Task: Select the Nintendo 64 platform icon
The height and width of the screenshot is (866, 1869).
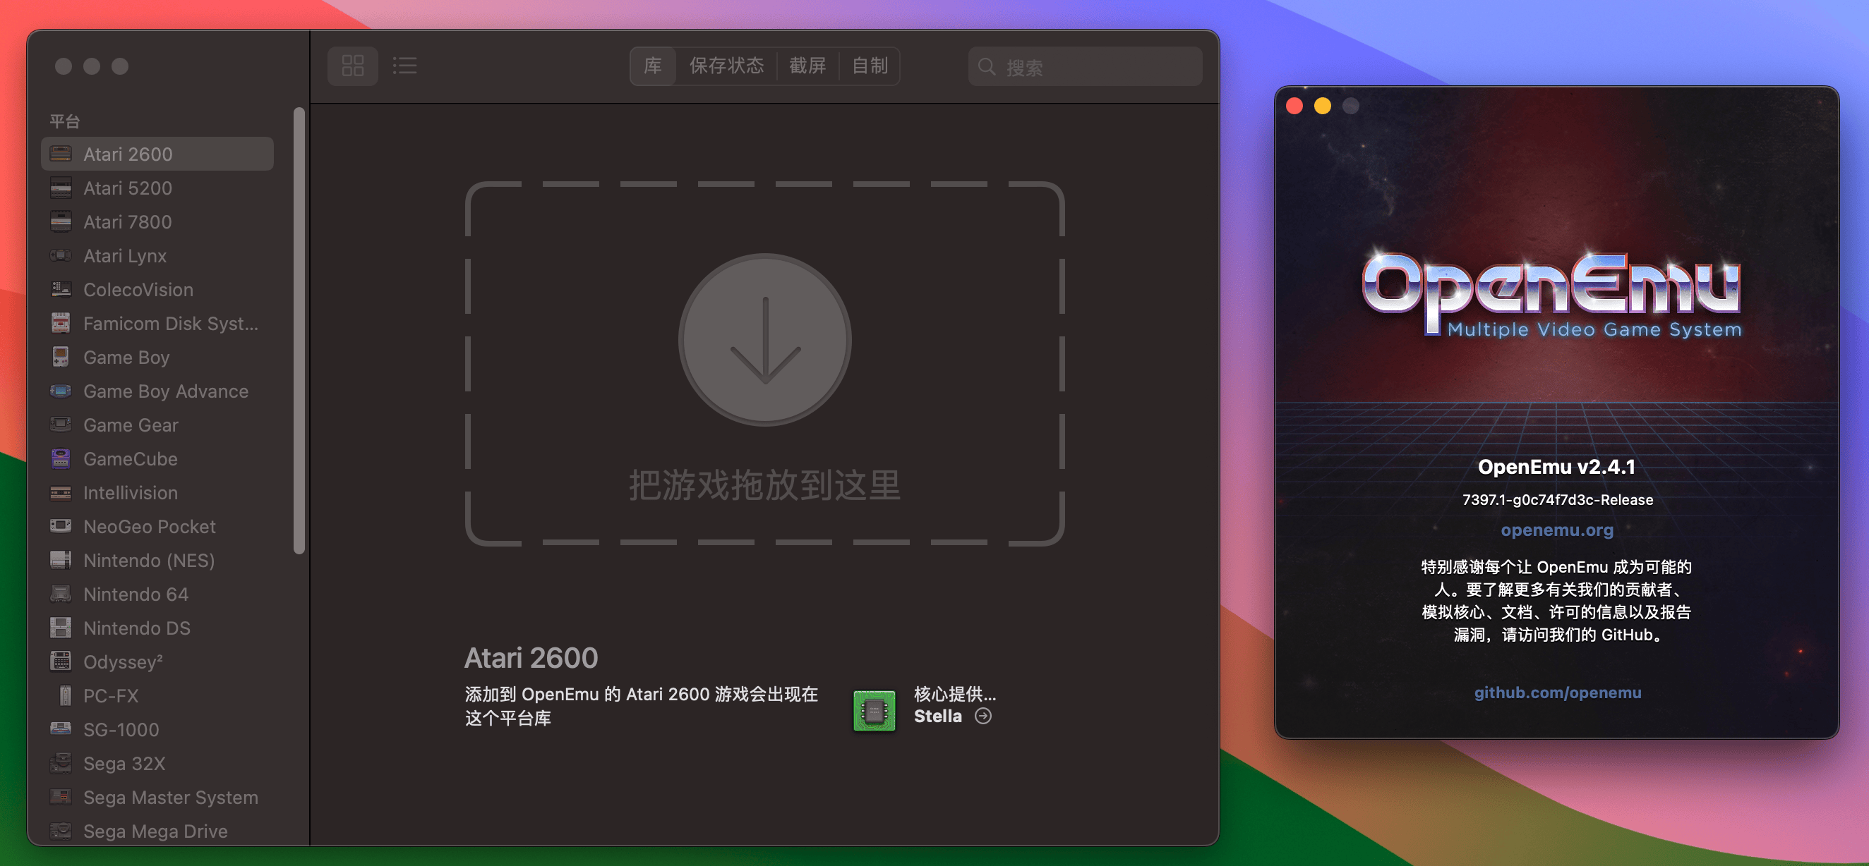Action: click(x=61, y=593)
